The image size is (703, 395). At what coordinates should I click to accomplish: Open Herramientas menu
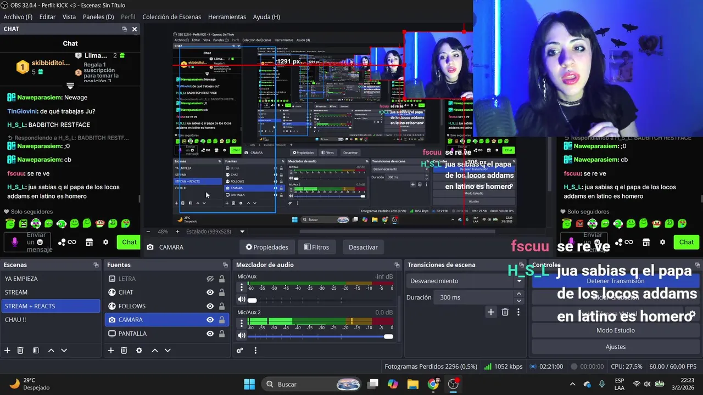pos(227,17)
